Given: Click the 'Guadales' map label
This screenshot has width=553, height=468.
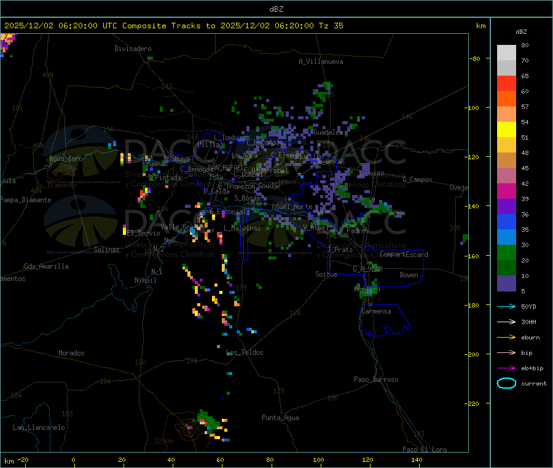Looking at the screenshot, I should (x=328, y=132).
